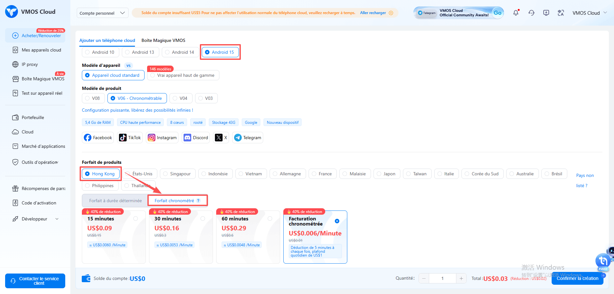
Task: Open the Compte personnel dropdown
Action: pyautogui.click(x=102, y=13)
